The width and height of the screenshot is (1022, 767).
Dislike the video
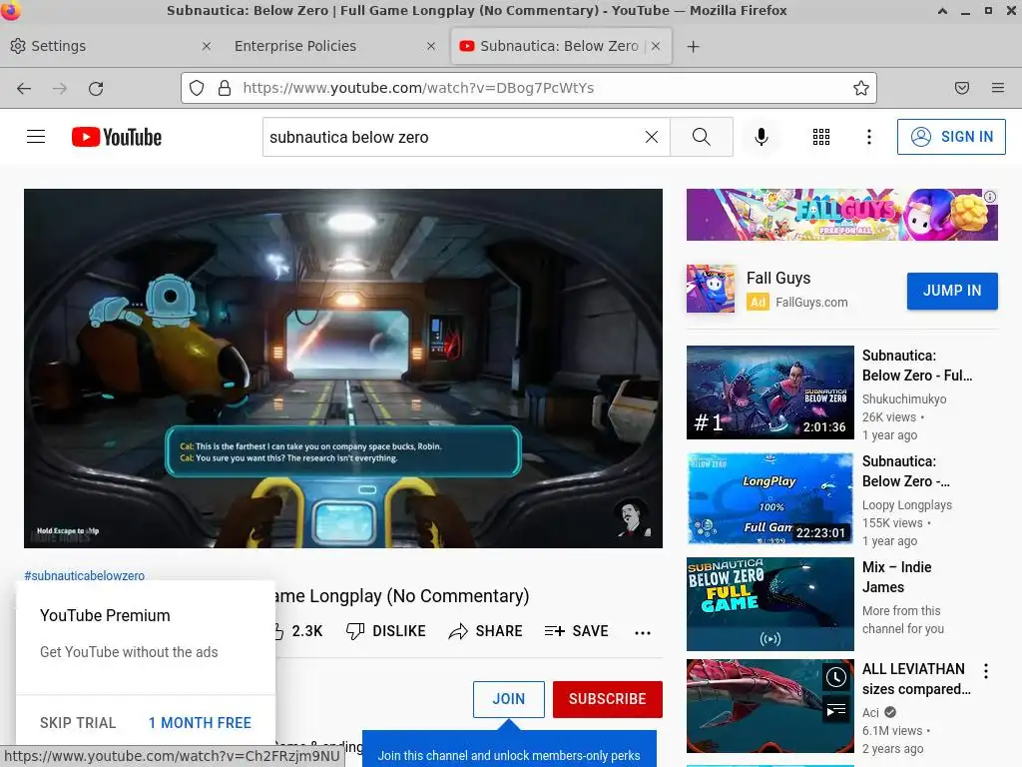(386, 631)
